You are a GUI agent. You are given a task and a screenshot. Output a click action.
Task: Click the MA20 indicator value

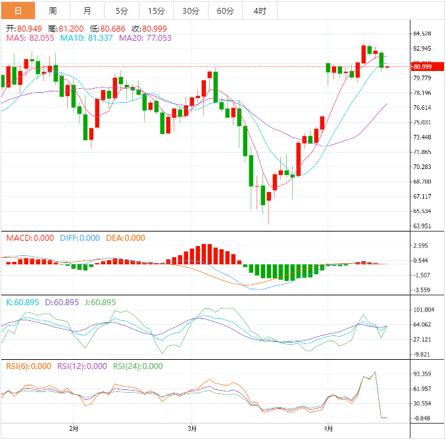(145, 38)
